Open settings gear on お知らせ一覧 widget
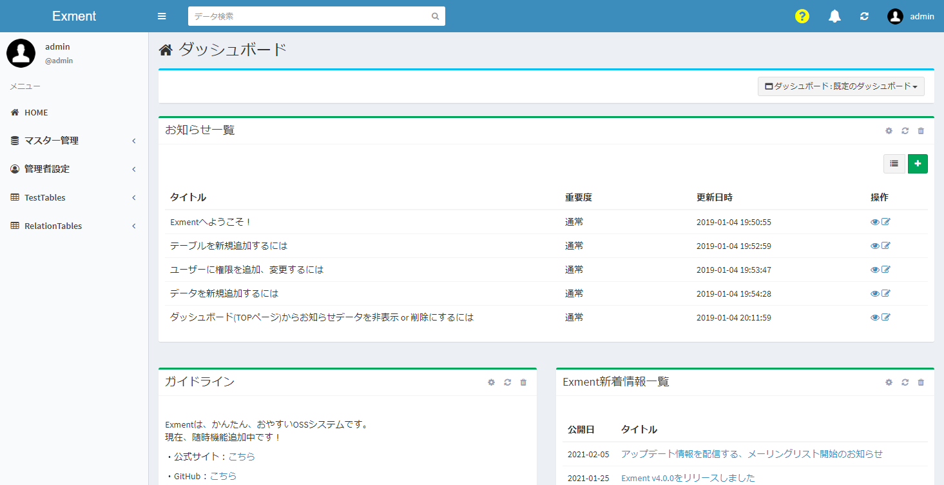The width and height of the screenshot is (944, 485). tap(889, 130)
